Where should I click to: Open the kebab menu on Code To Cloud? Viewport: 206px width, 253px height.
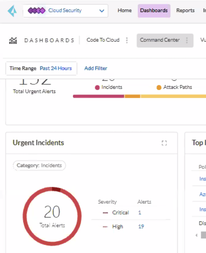tap(127, 40)
